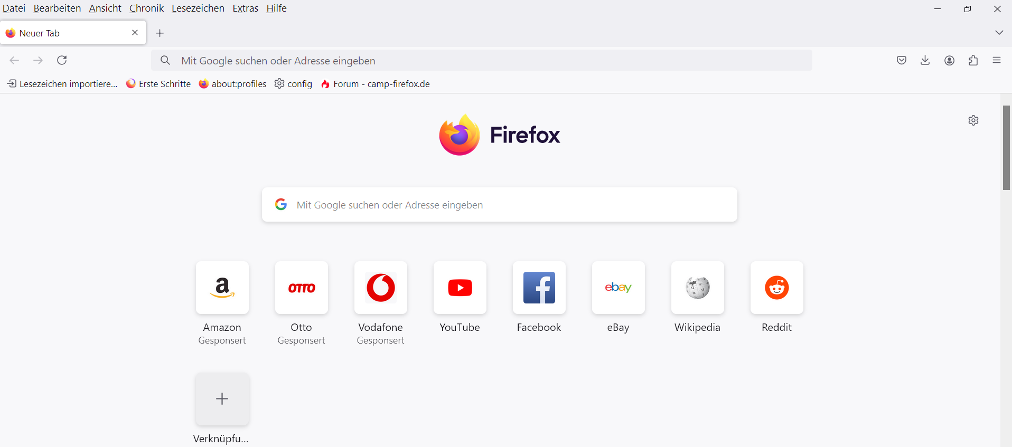Reload the current page
The height and width of the screenshot is (447, 1012).
click(62, 60)
